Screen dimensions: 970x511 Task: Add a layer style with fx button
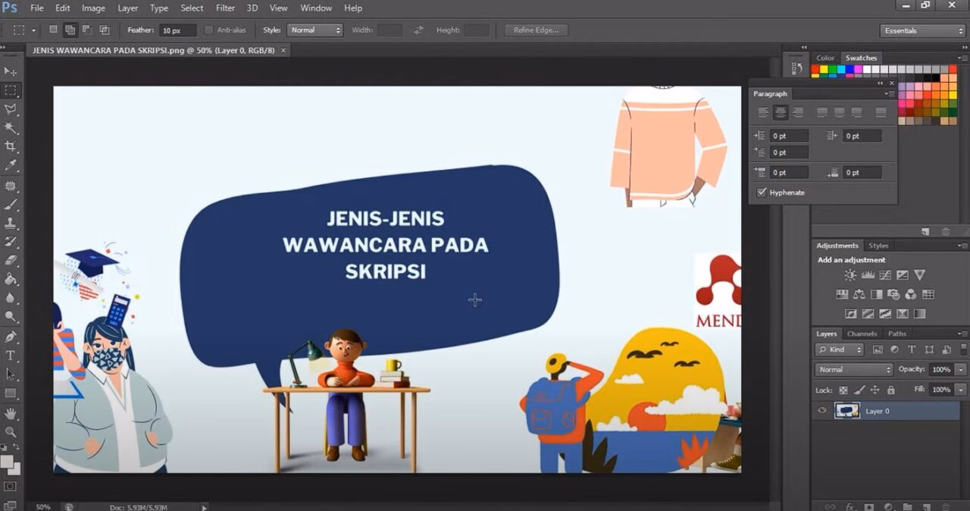click(851, 506)
